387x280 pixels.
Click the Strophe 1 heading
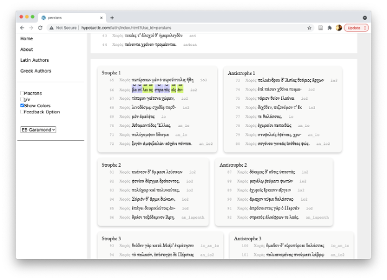[x=111, y=73]
